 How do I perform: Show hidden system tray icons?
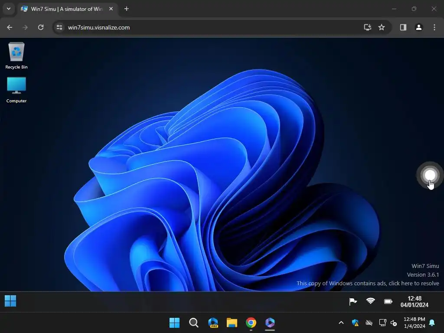341,323
